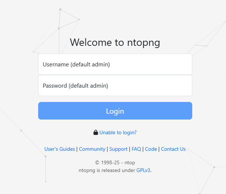Click the separator between Support and FAQ
226x194 pixels.
pyautogui.click(x=130, y=149)
